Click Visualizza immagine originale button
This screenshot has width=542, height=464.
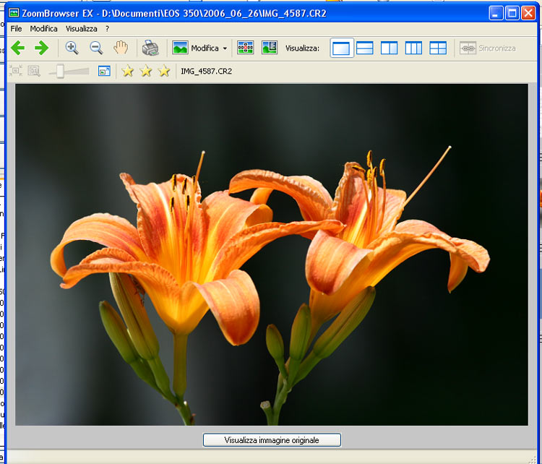(x=272, y=439)
